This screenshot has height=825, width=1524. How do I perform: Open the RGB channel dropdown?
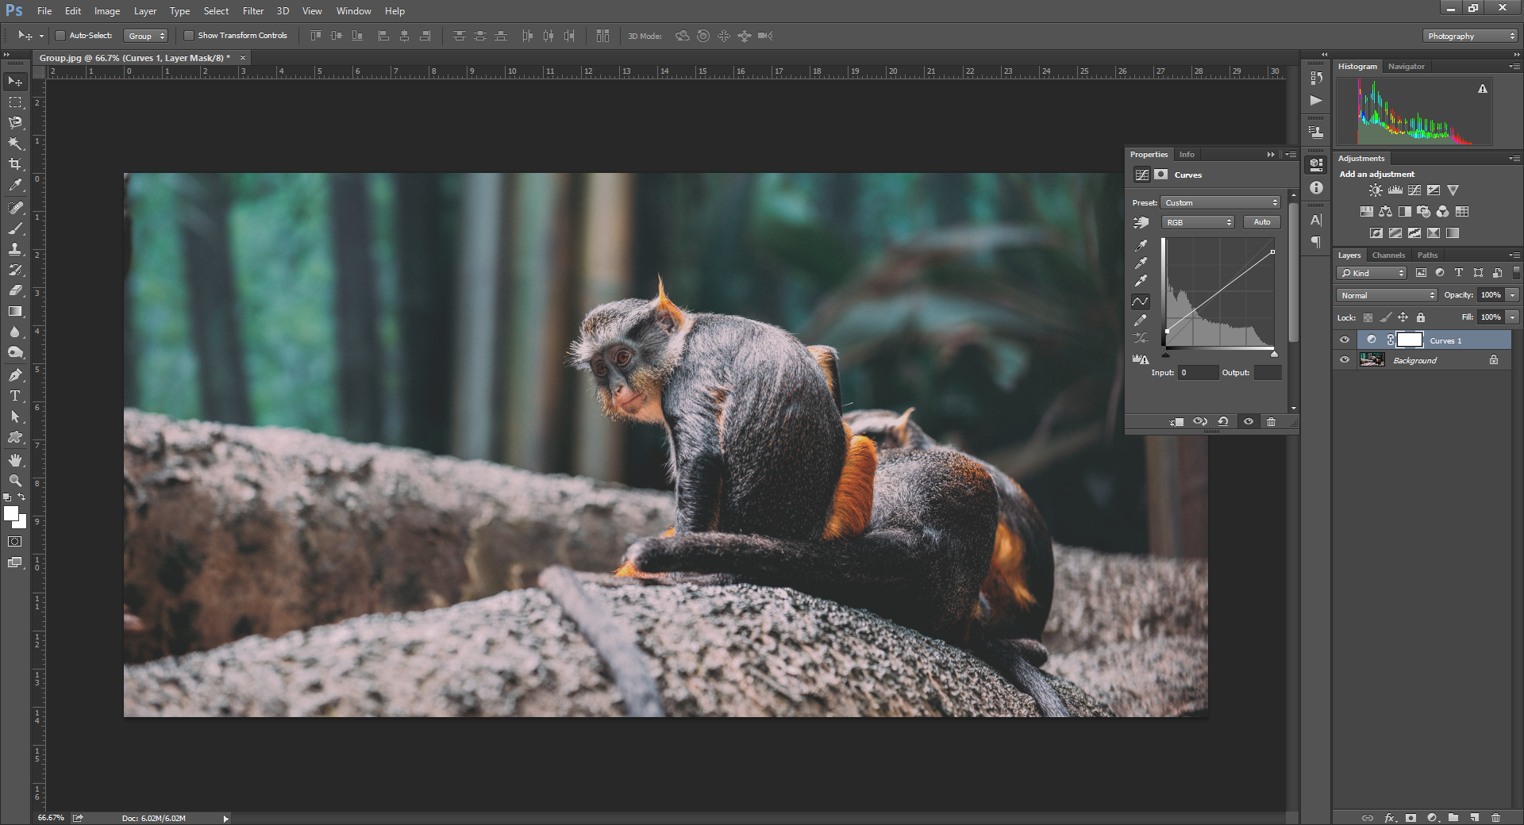click(1198, 222)
